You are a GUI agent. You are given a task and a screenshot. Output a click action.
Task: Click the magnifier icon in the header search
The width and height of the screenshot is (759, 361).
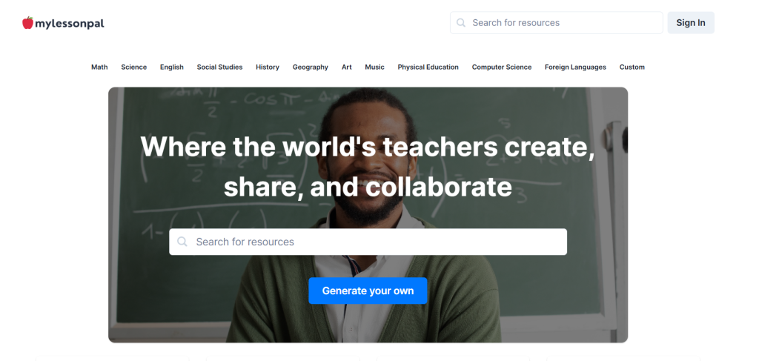[462, 23]
